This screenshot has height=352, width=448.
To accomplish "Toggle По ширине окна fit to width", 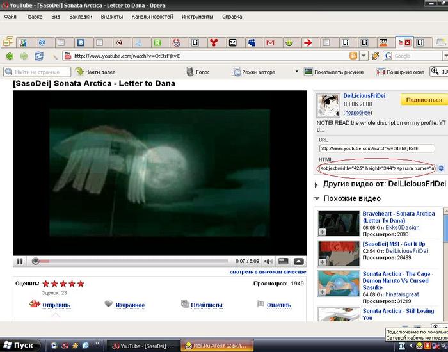I will 400,72.
